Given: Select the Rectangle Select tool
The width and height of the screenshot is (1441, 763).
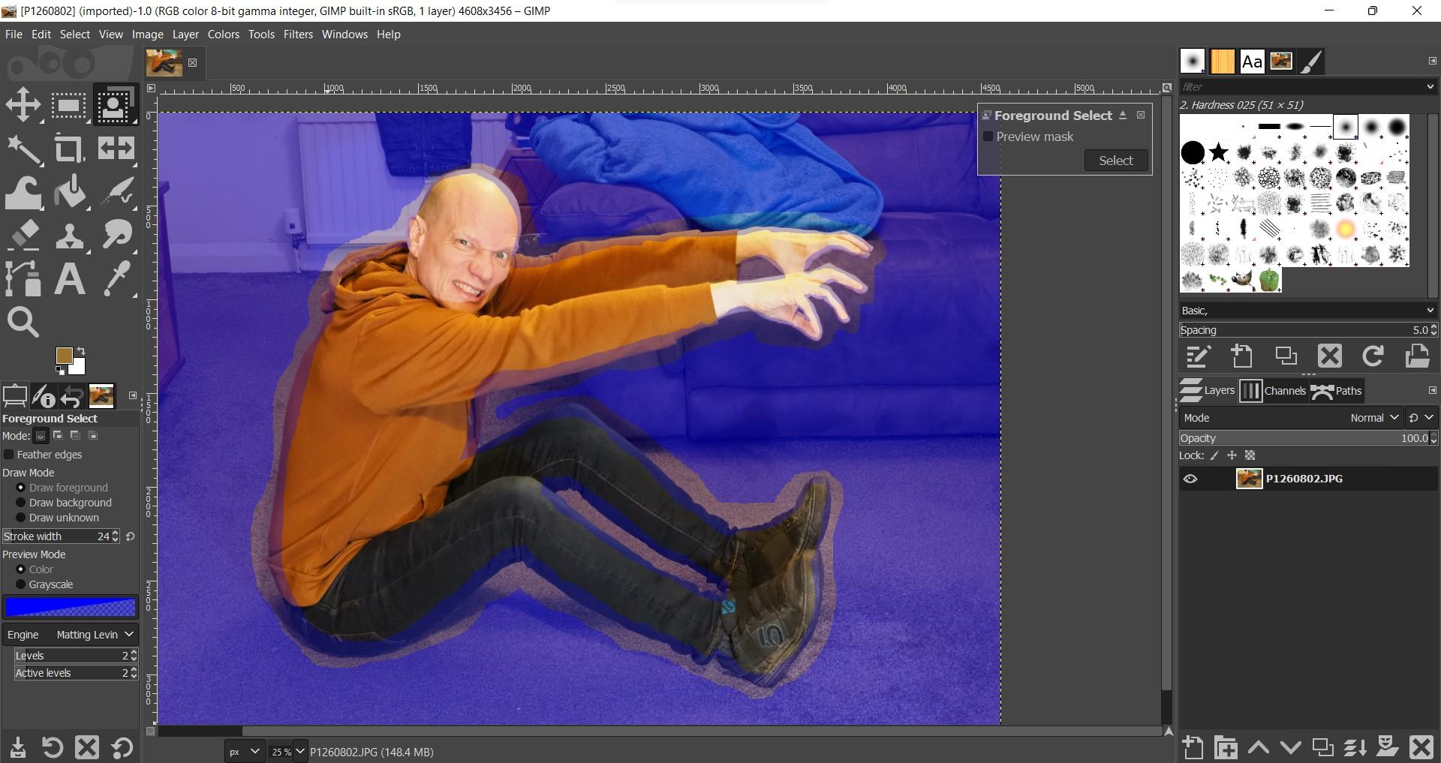Looking at the screenshot, I should click(68, 104).
